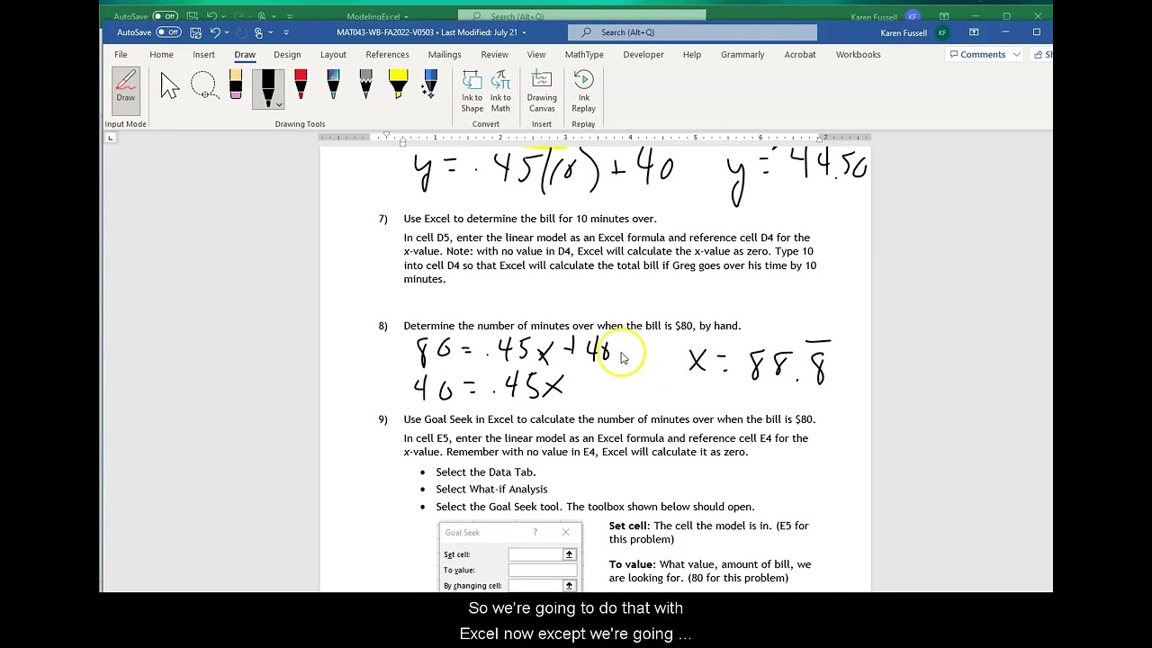
Task: Open the Workbooks tab
Action: tap(858, 55)
